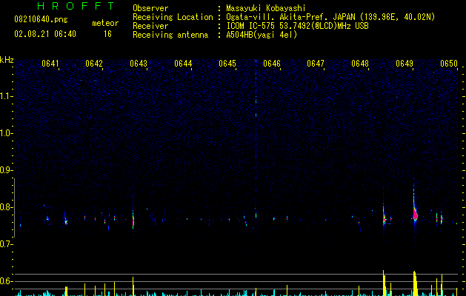Click the 0.6 kHz axis label
Image resolution: width=466 pixels, height=296 pixels.
pos(6,281)
